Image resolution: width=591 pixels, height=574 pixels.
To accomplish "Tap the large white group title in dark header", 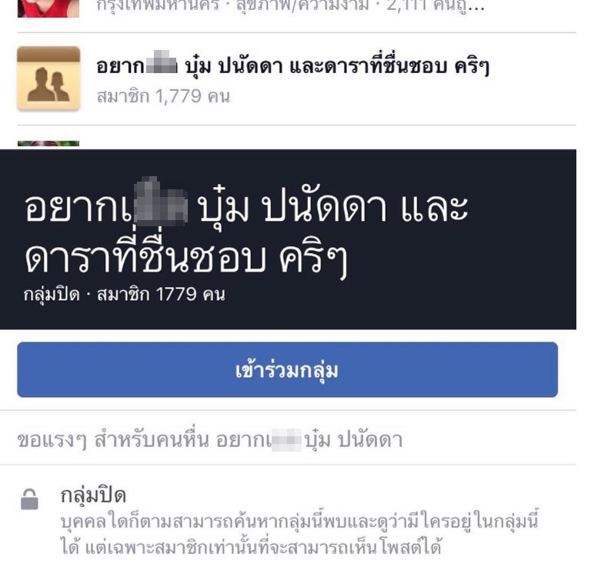I will tap(245, 231).
